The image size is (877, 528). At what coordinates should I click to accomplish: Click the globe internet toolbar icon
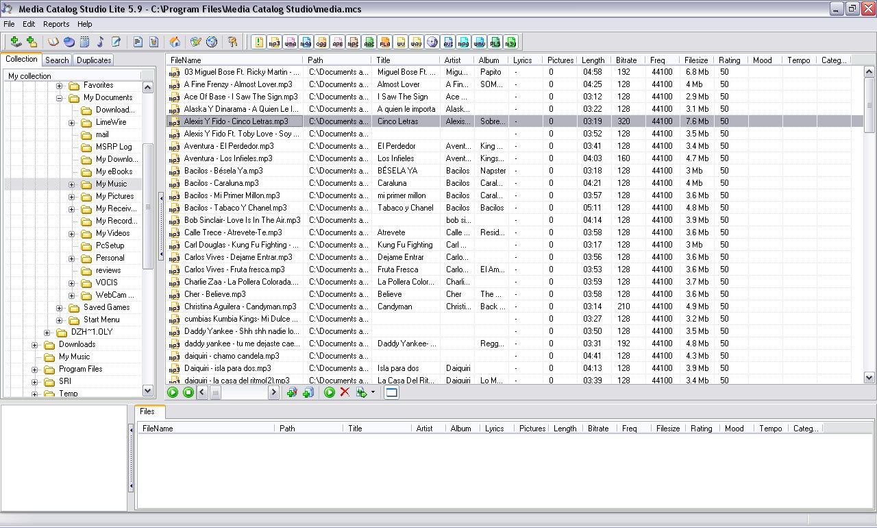pos(212,42)
